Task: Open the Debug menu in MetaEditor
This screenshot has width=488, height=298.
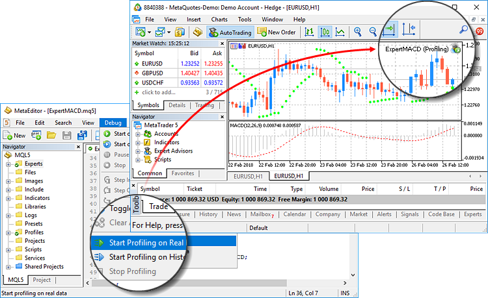Action: coord(113,123)
